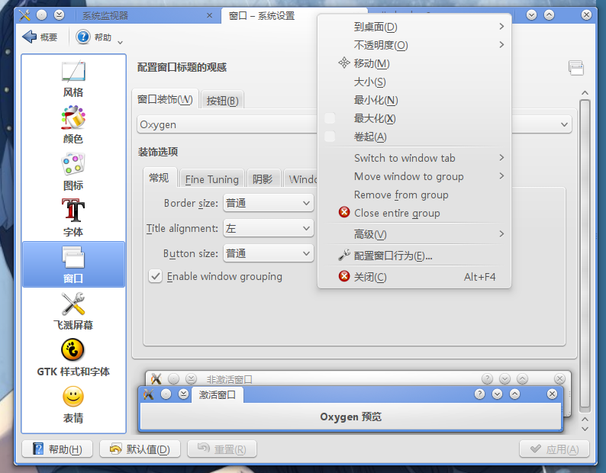Open the Button size dropdown
606x473 pixels.
click(269, 253)
